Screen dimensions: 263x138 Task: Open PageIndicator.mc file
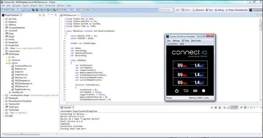pyautogui.click(x=23, y=89)
